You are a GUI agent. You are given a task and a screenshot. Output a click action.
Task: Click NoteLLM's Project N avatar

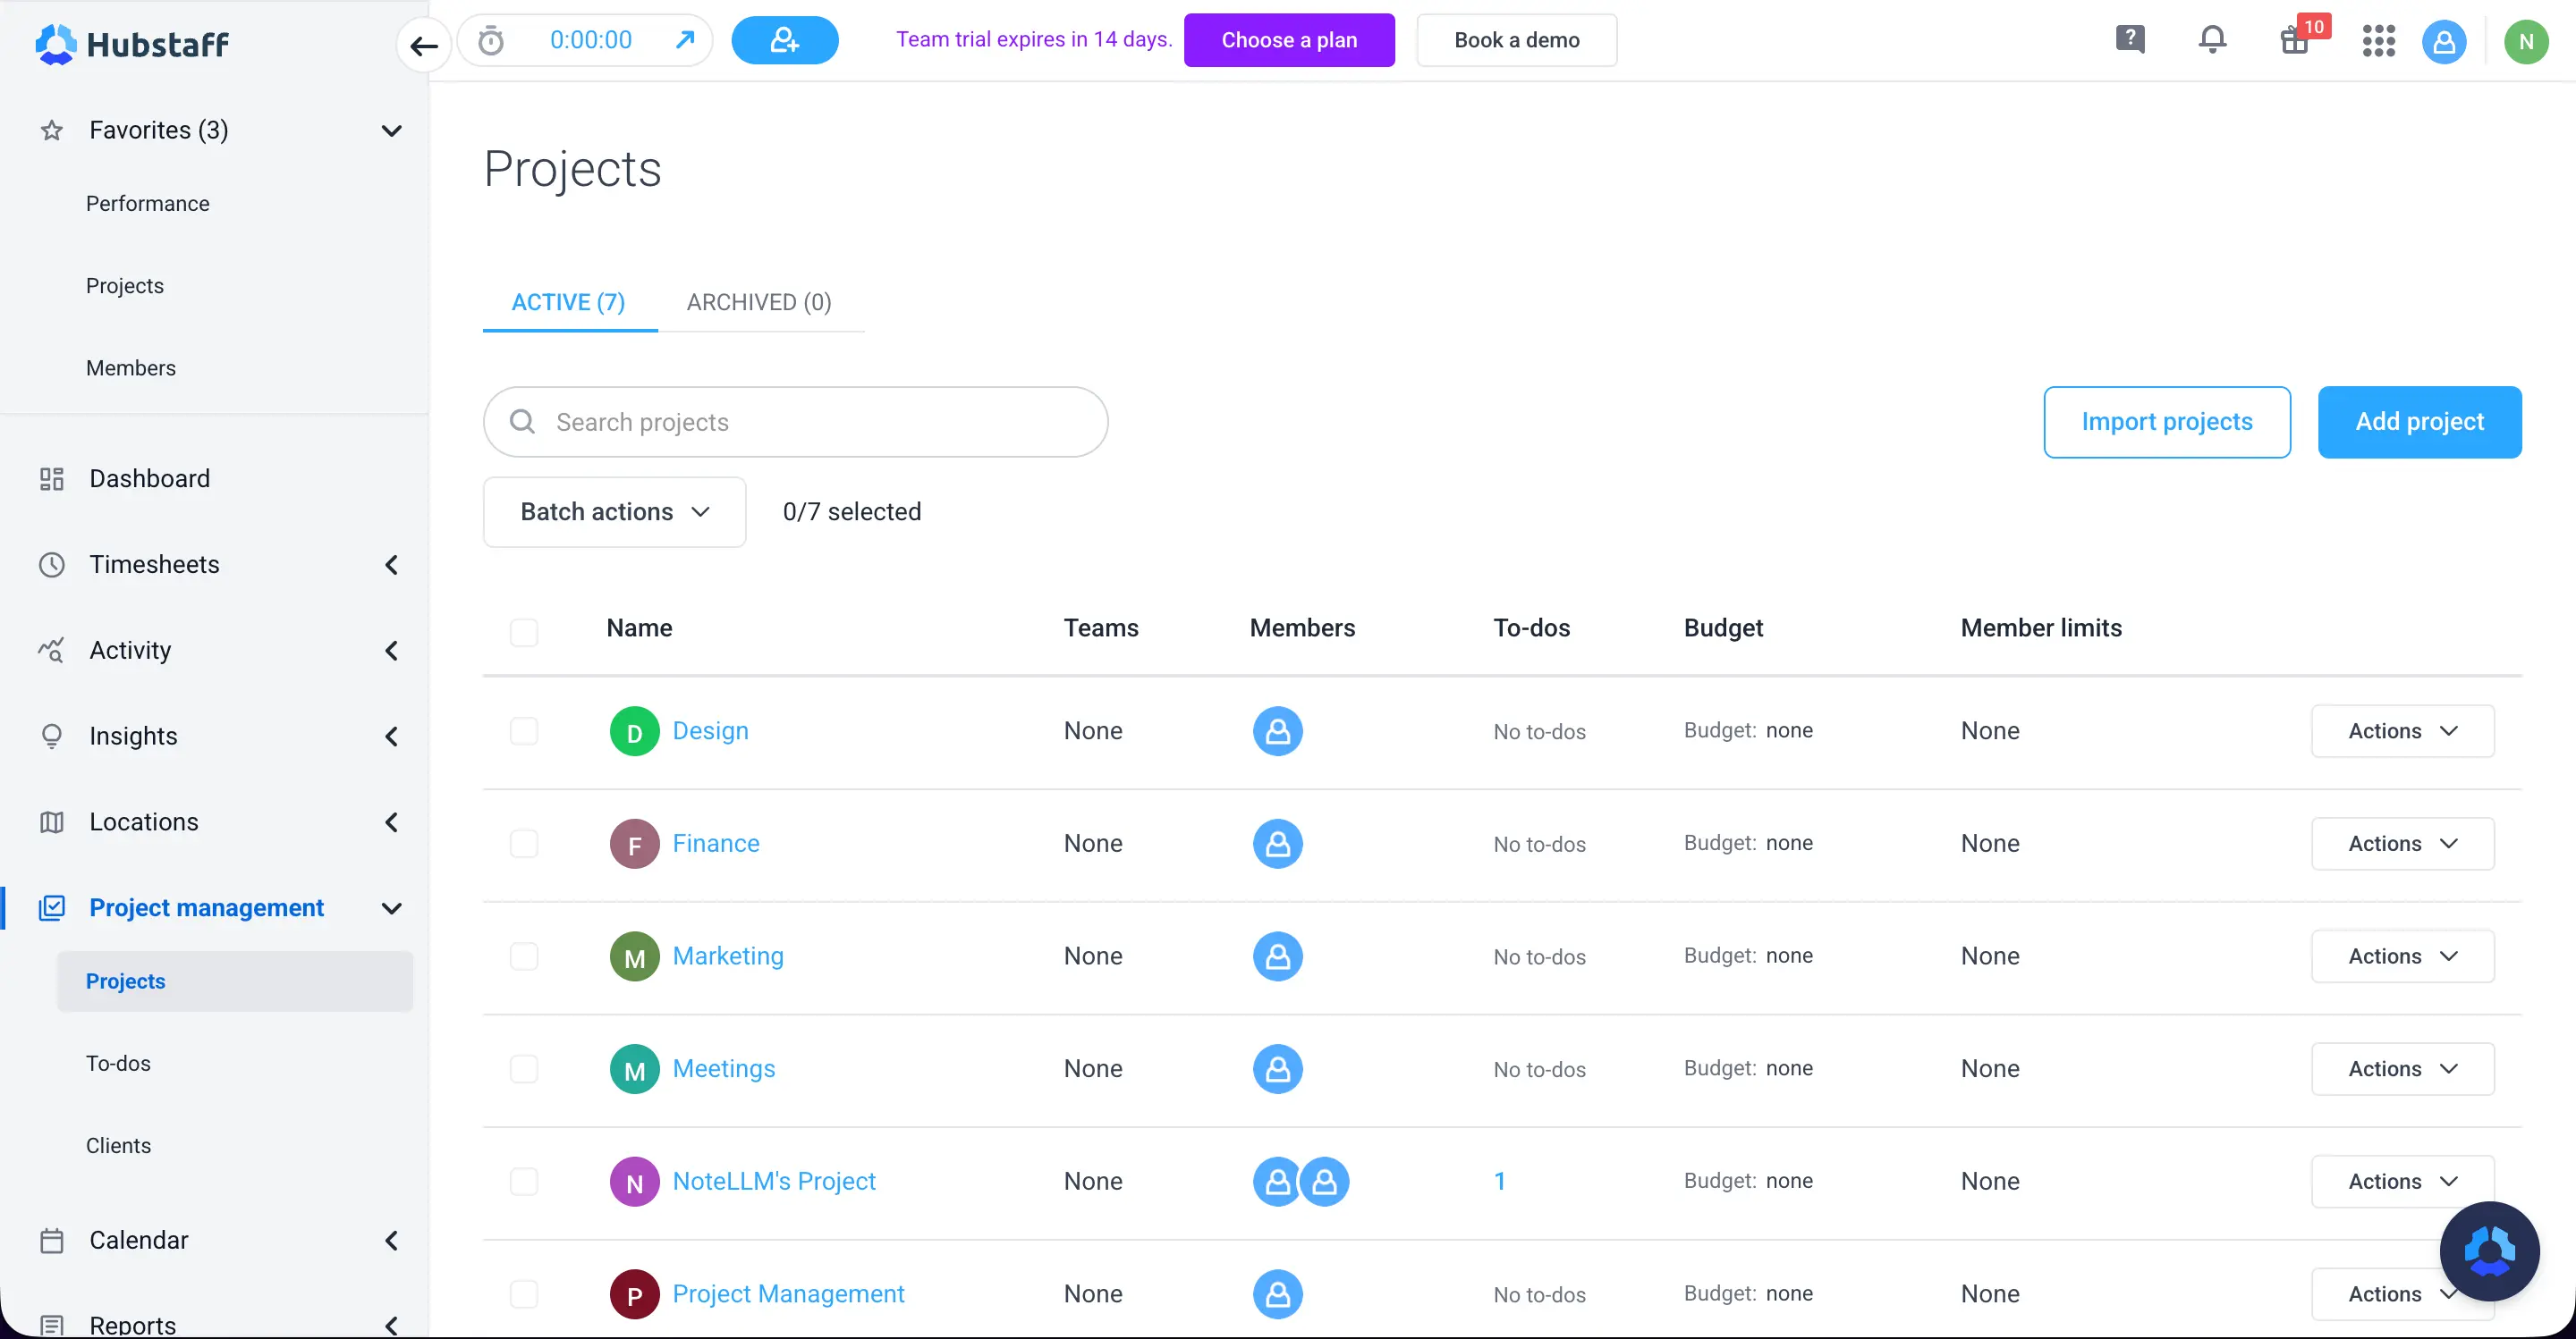[x=634, y=1182]
